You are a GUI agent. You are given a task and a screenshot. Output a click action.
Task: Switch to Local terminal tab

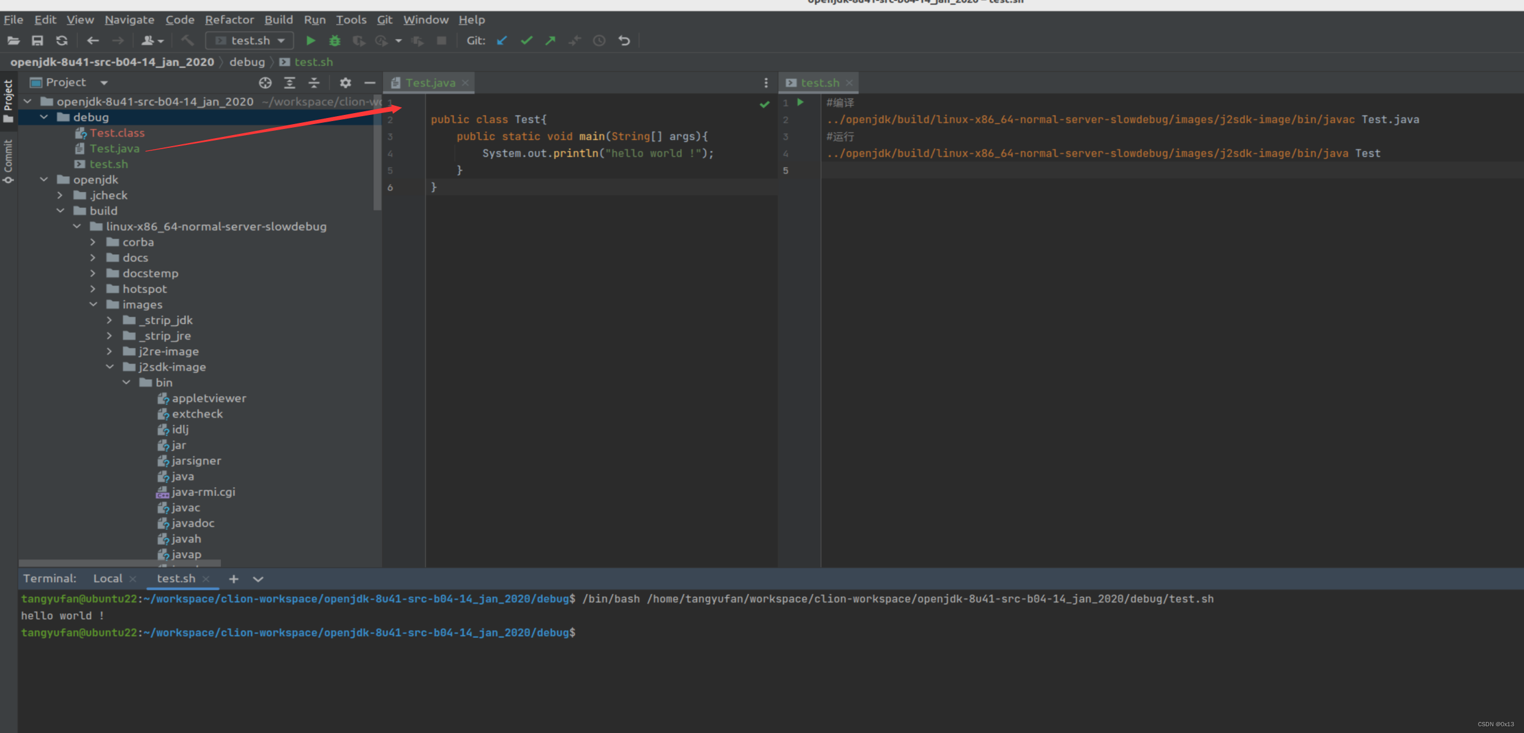(108, 578)
